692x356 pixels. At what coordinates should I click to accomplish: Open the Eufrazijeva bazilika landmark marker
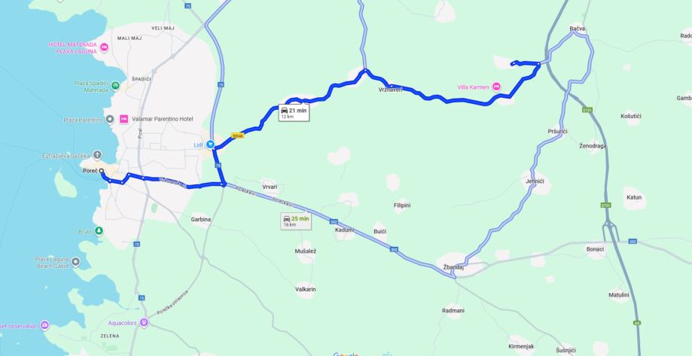pyautogui.click(x=98, y=155)
